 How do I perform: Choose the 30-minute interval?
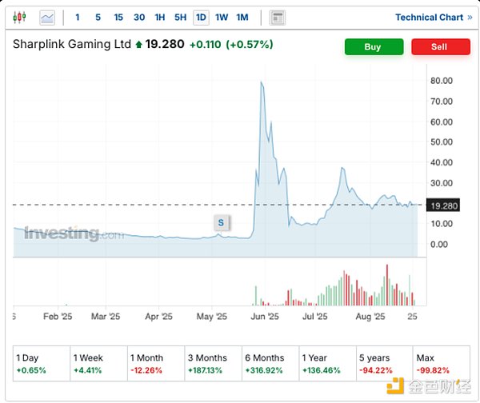(139, 17)
